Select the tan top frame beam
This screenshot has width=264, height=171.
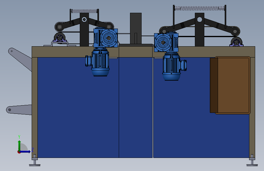[143, 52]
